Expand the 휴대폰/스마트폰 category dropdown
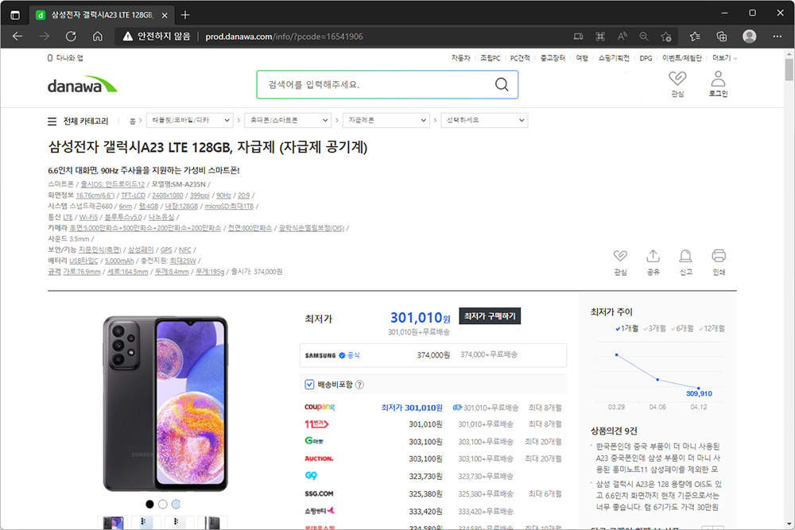 (288, 120)
